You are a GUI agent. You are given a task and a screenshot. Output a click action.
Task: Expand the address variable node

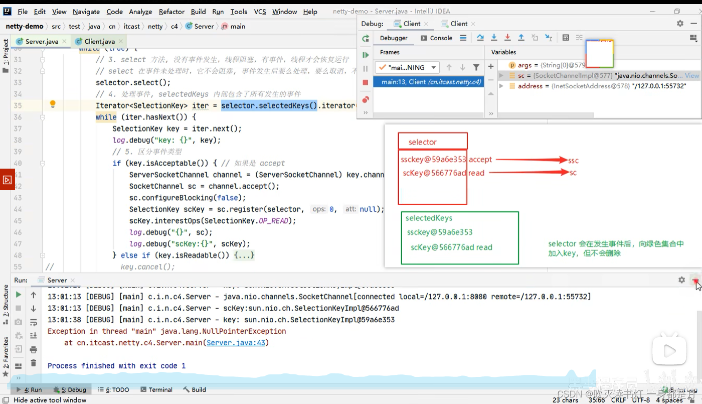point(501,86)
